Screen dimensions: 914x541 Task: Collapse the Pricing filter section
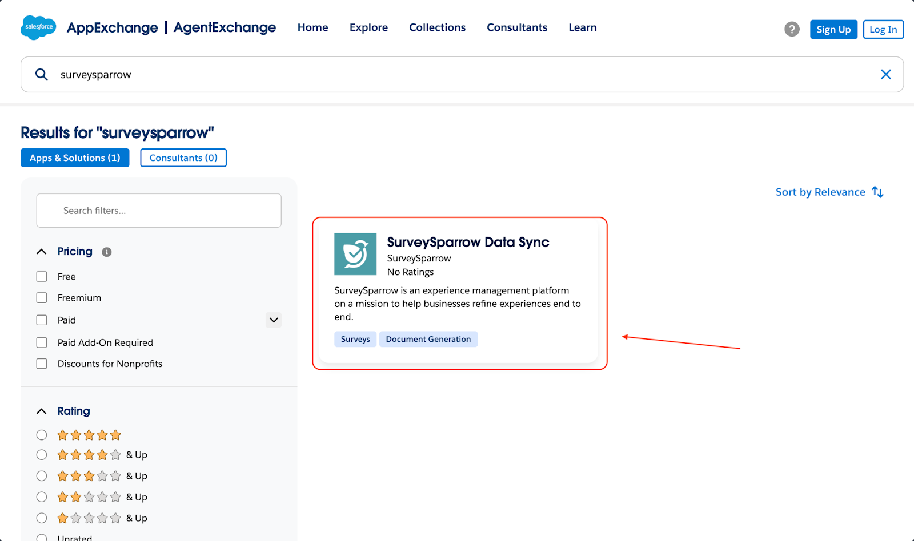(42, 252)
